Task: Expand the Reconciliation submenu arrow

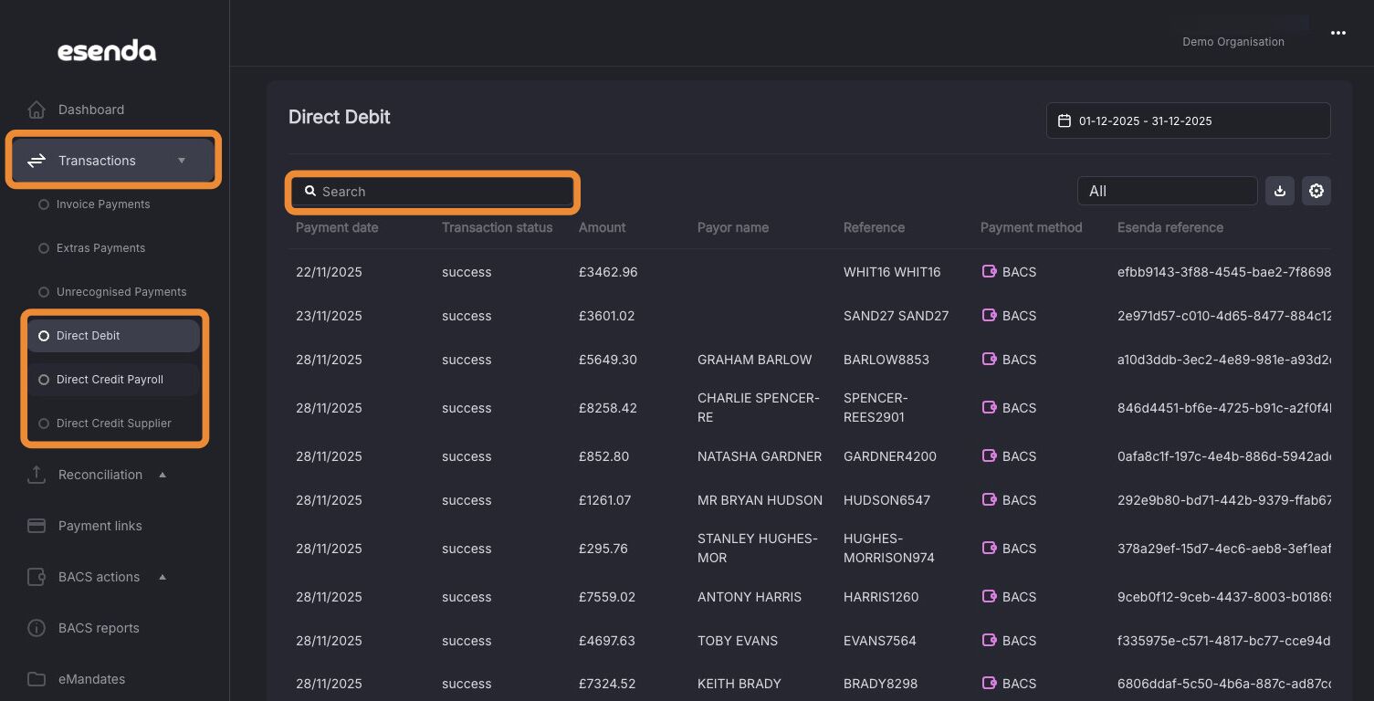Action: [x=163, y=475]
